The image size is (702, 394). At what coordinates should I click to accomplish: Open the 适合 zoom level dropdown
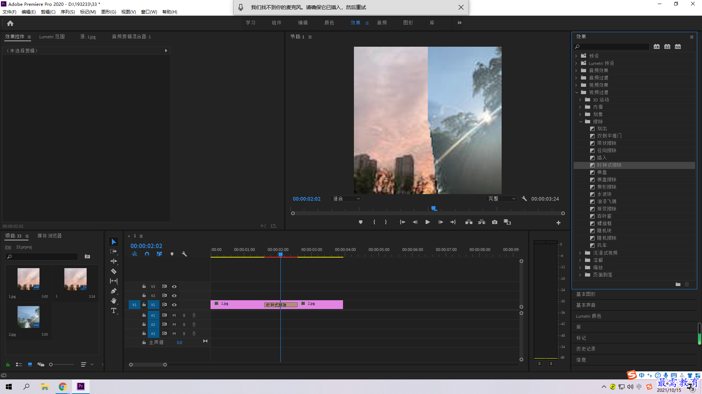pyautogui.click(x=346, y=199)
